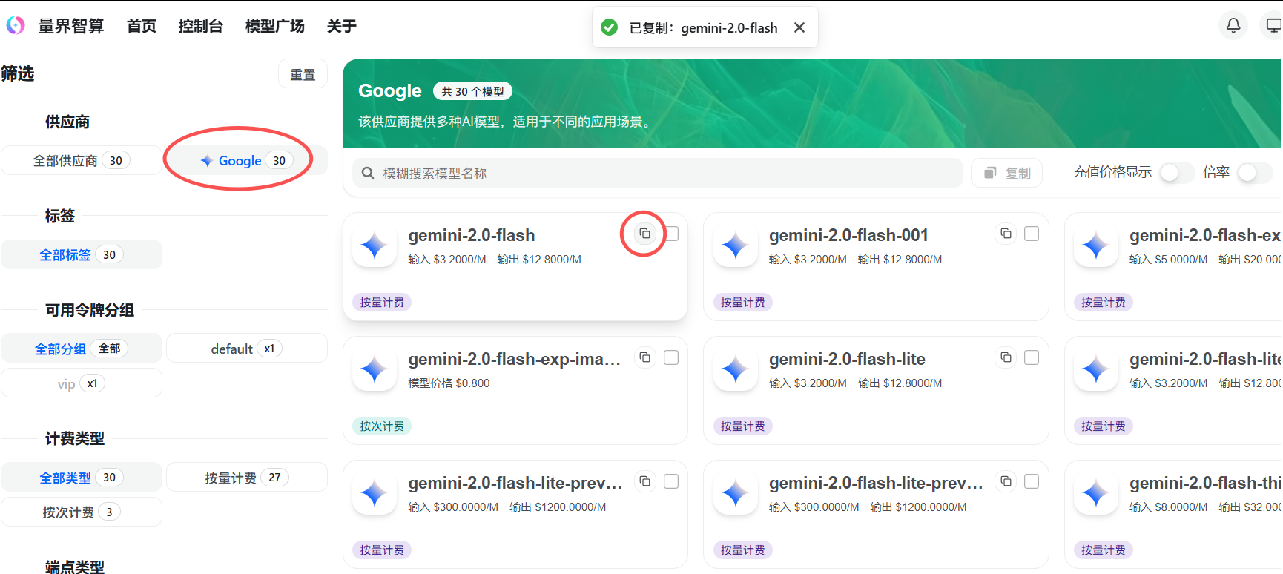This screenshot has width=1283, height=574.
Task: Tick the gemini-2.0-flash-lite checkbox
Action: pos(1032,357)
